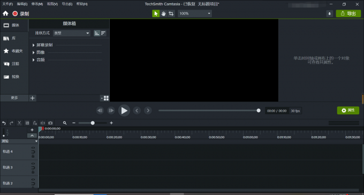This screenshot has width=364, height=195.
Task: Click the Split icon
Action: click(43, 123)
